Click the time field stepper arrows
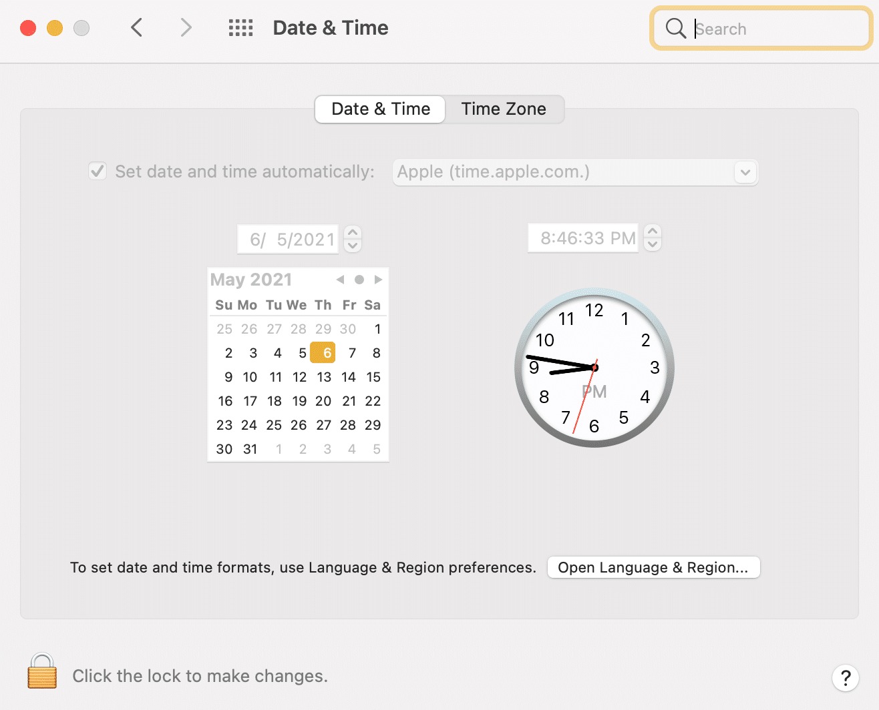The width and height of the screenshot is (879, 710). (x=653, y=238)
